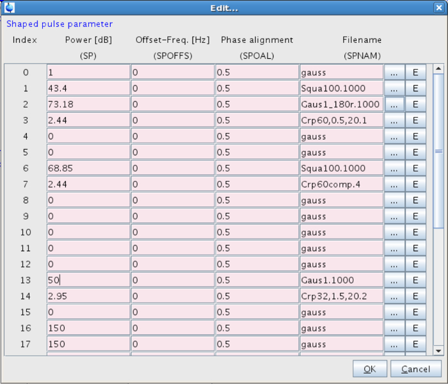Select power field for index 16
The width and height of the screenshot is (448, 384).
[88, 328]
